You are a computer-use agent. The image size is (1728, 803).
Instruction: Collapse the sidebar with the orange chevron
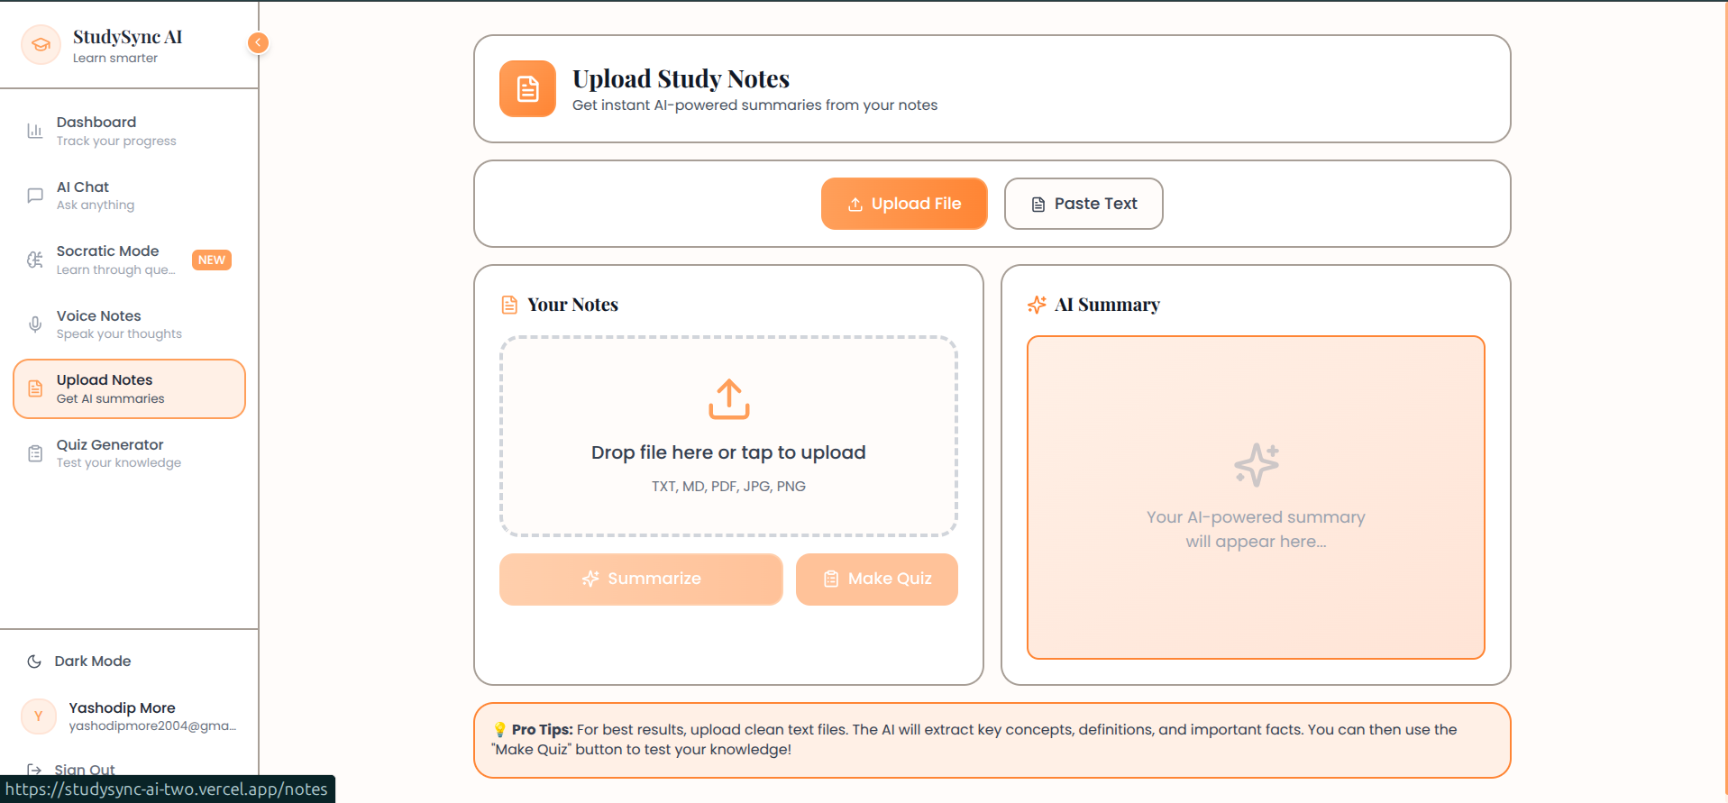(x=258, y=42)
